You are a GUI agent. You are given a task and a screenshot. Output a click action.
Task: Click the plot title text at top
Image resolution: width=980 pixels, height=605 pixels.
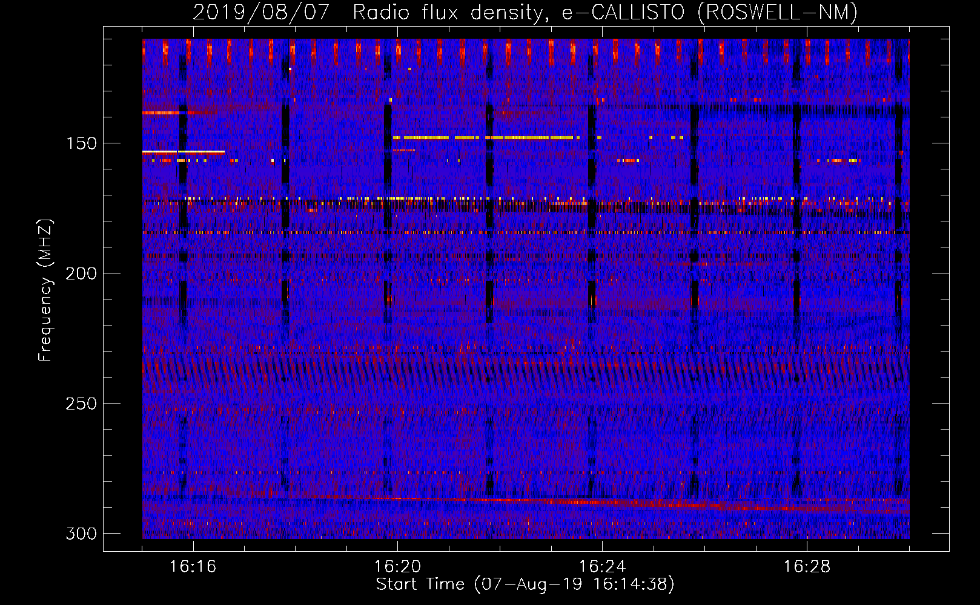tap(525, 12)
